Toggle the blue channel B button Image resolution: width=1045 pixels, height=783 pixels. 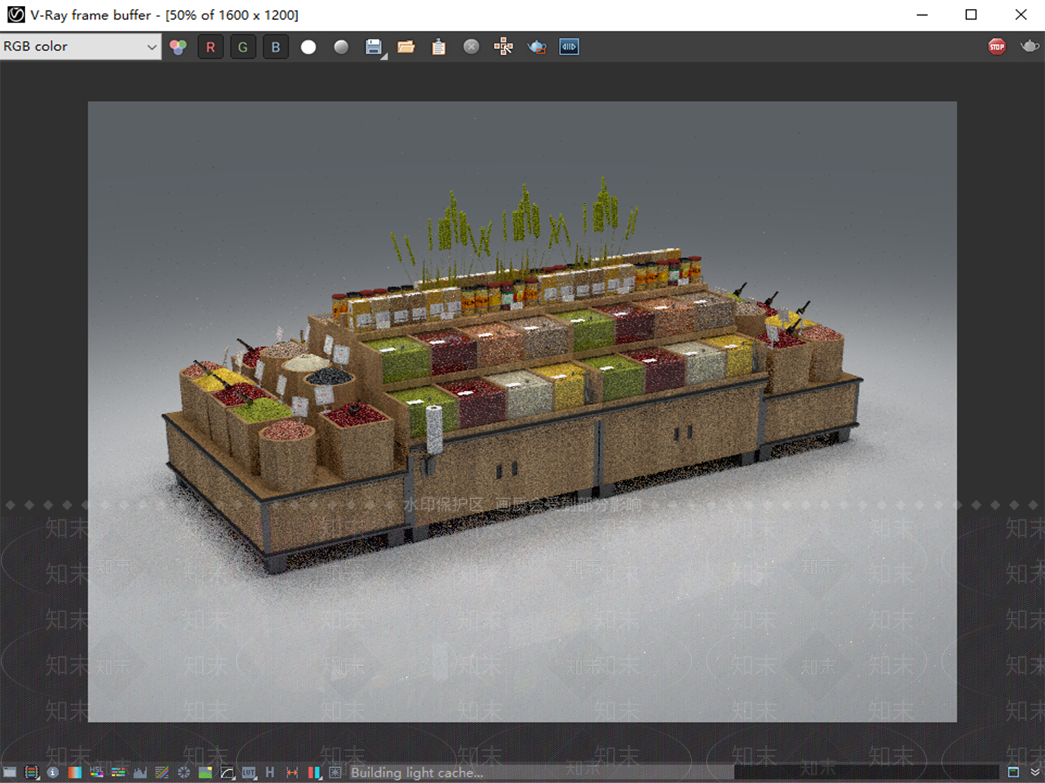point(276,47)
